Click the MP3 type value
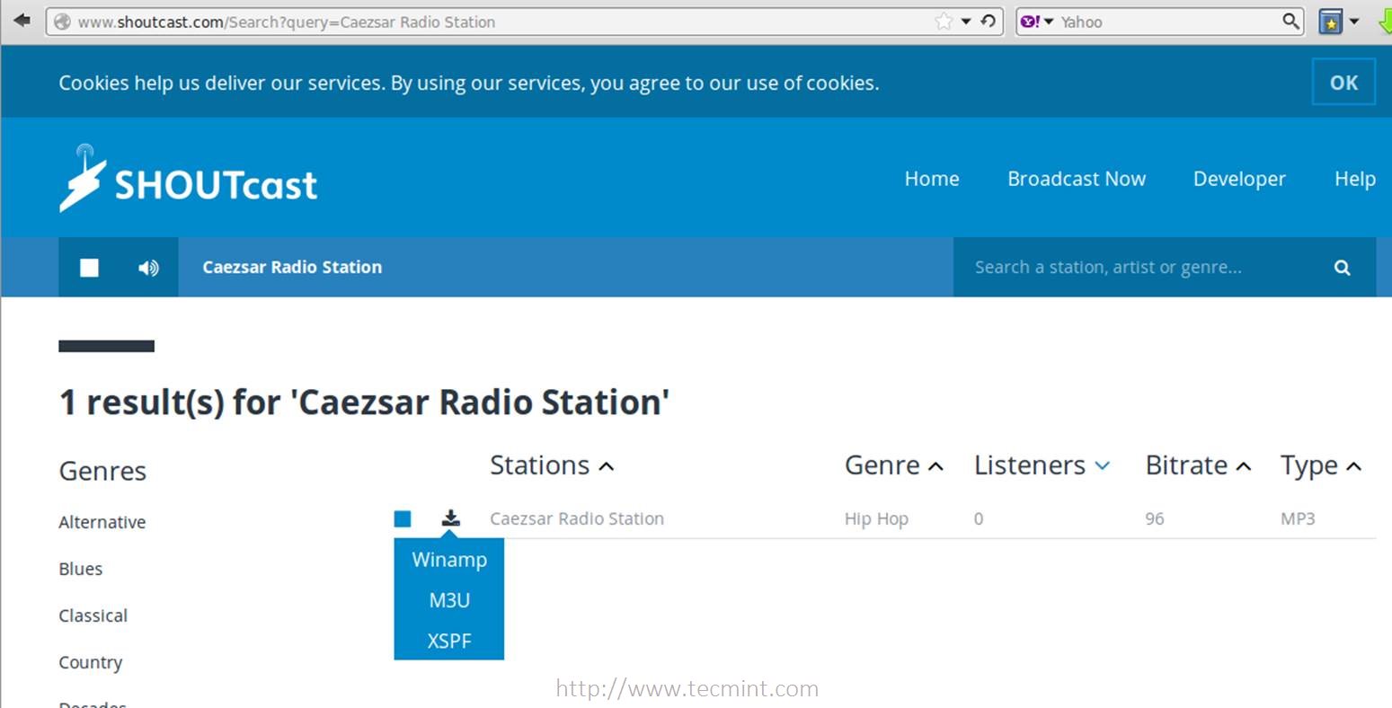 1298,518
